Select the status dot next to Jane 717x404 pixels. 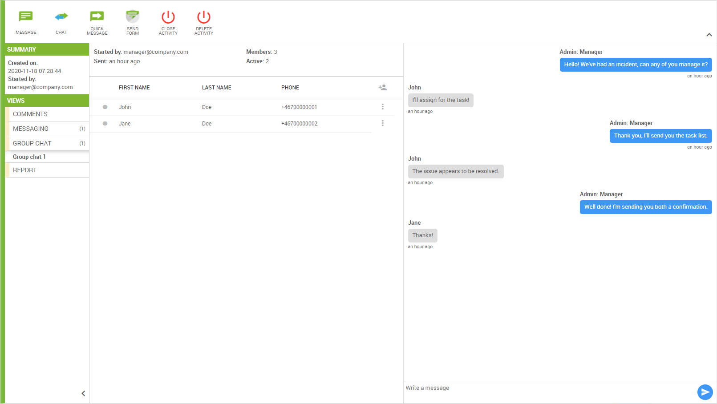(105, 123)
